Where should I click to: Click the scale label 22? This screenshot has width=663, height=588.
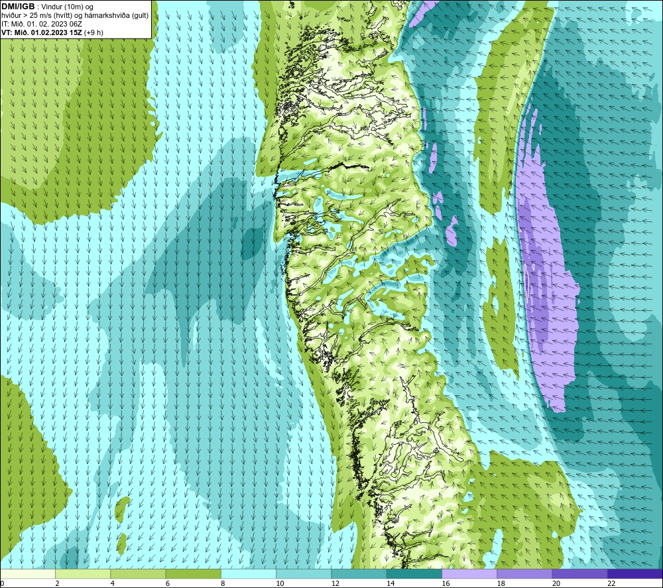611,583
